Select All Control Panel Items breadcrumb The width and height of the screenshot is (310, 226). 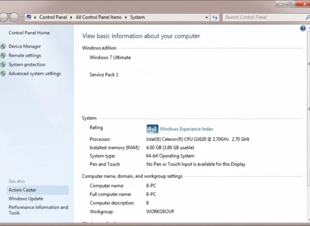[x=98, y=18]
